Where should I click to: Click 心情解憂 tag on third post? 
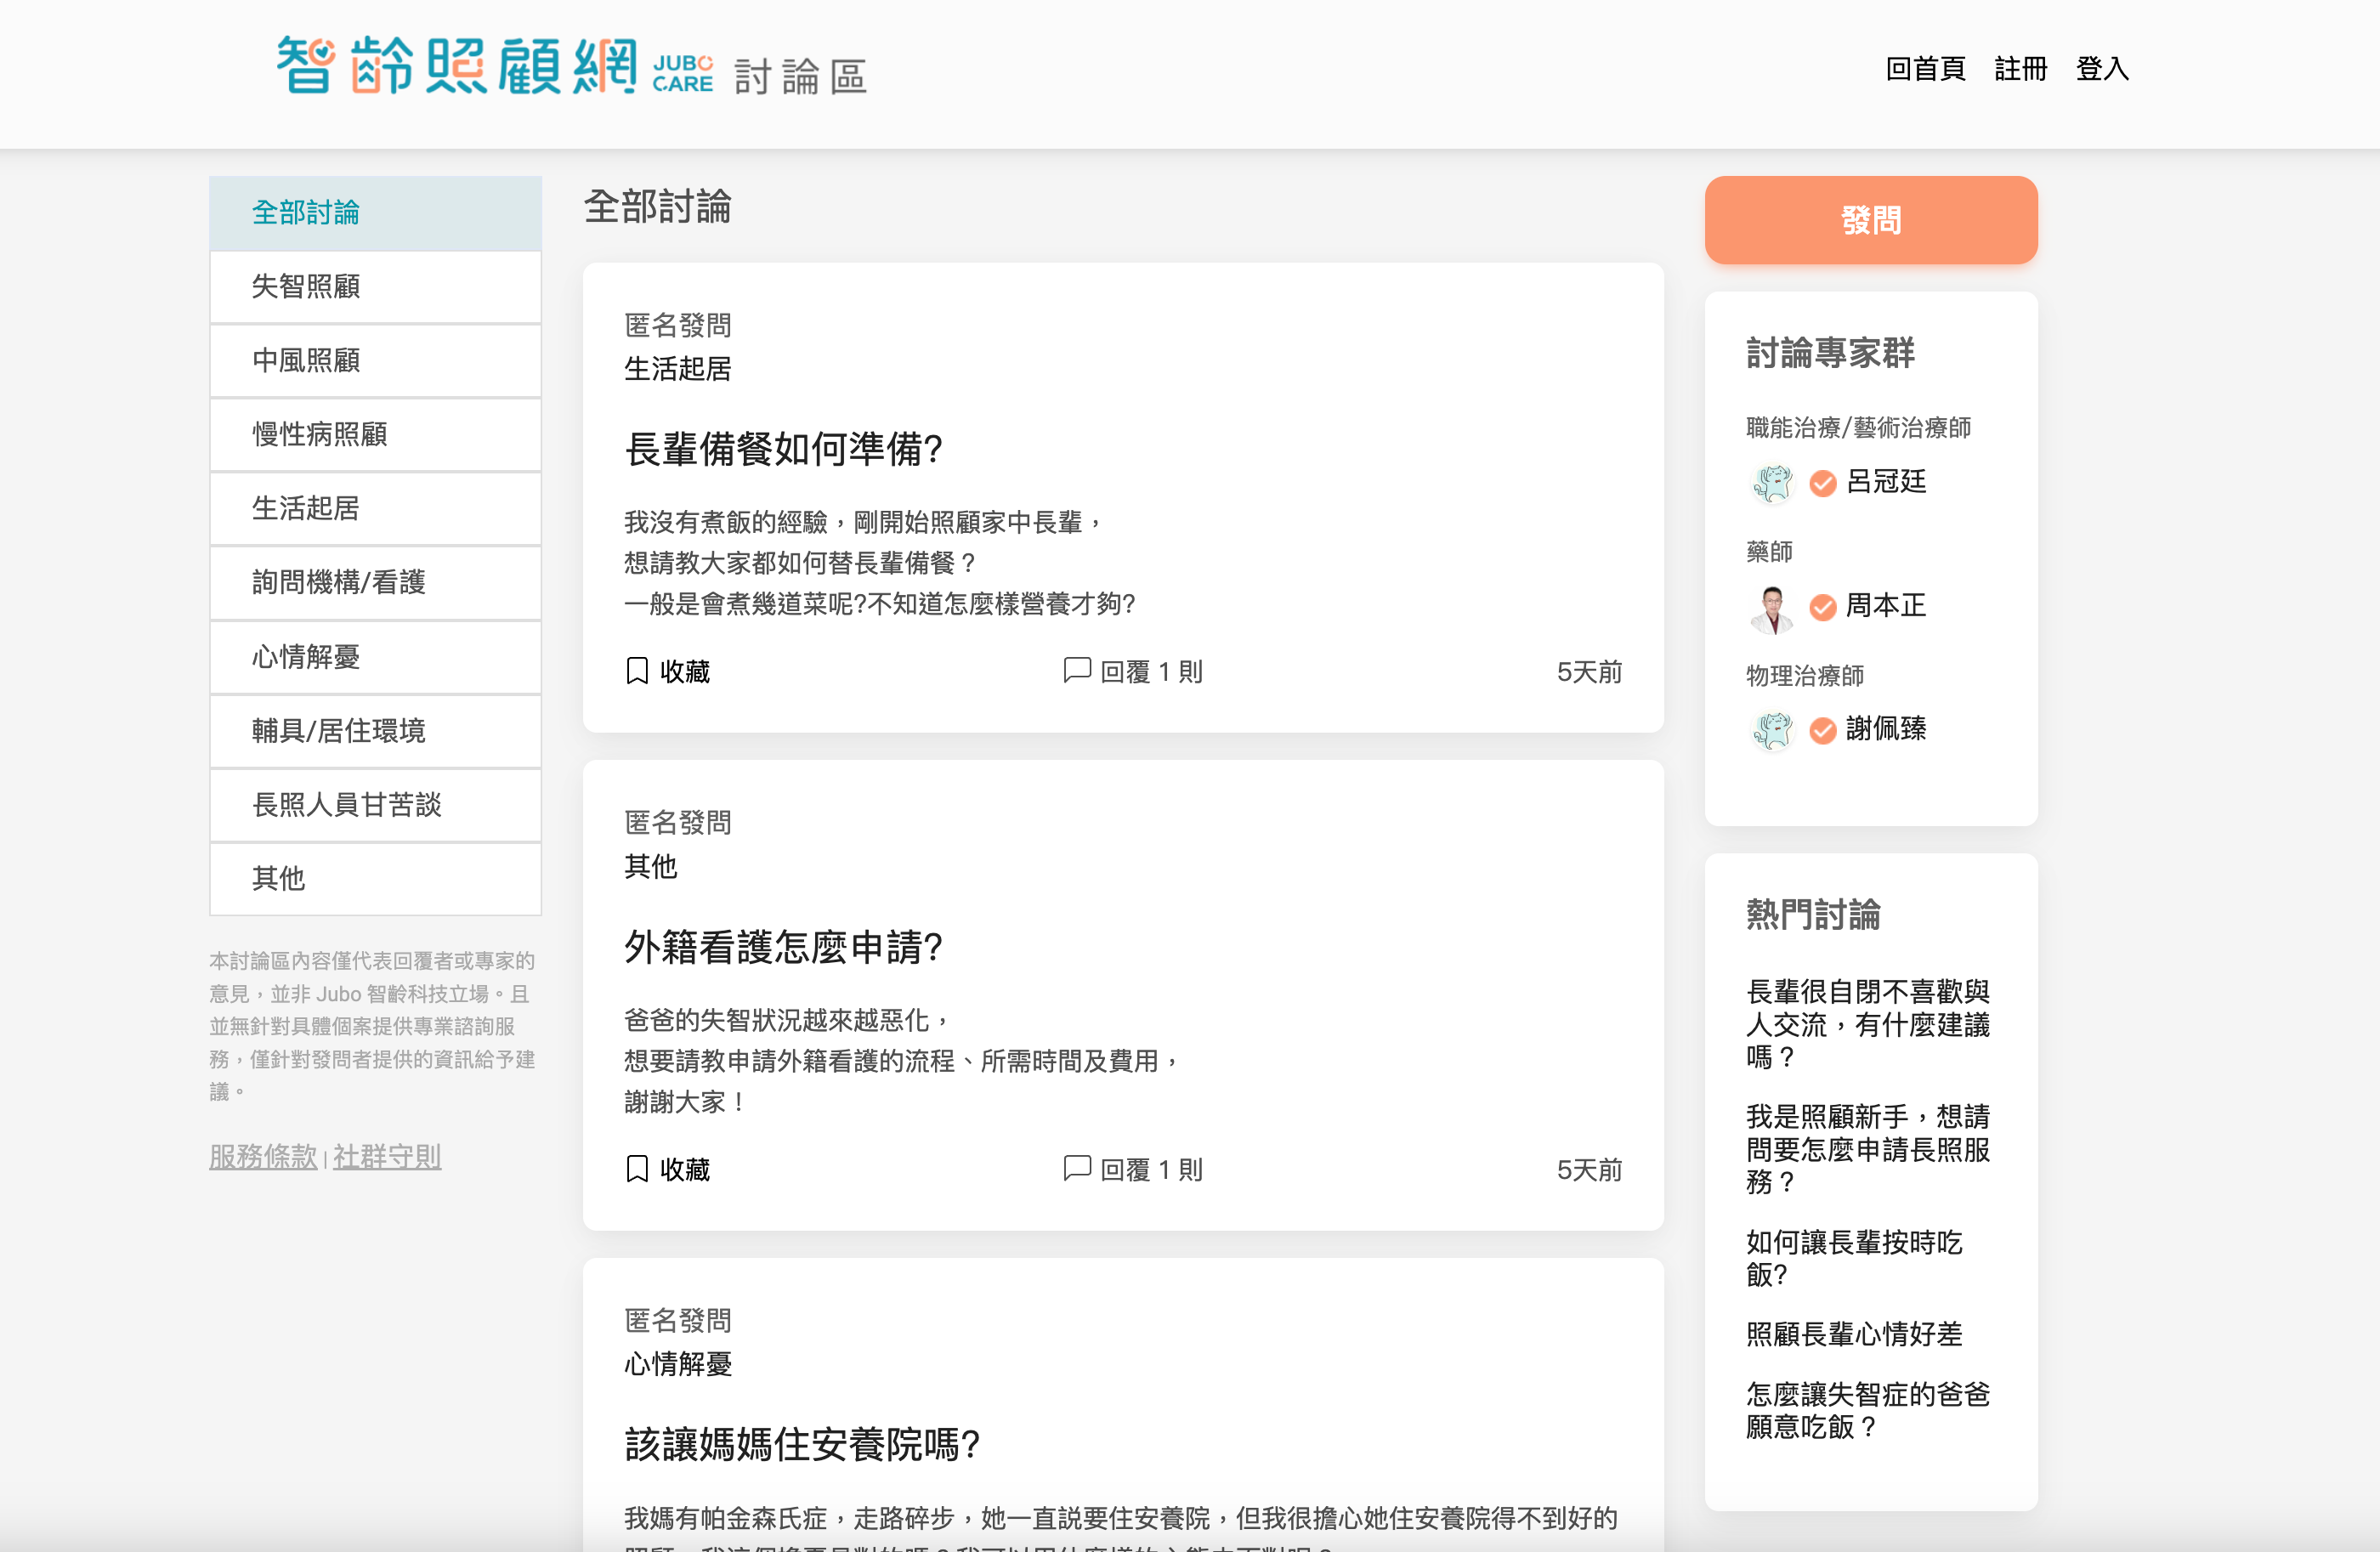678,1364
